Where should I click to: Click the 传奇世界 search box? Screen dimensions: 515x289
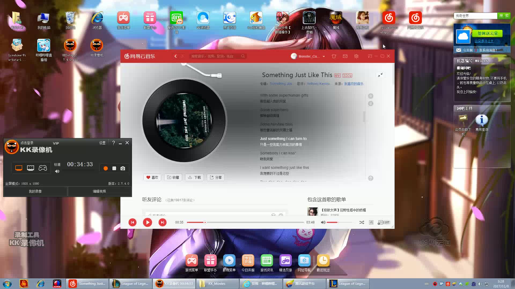(475, 16)
